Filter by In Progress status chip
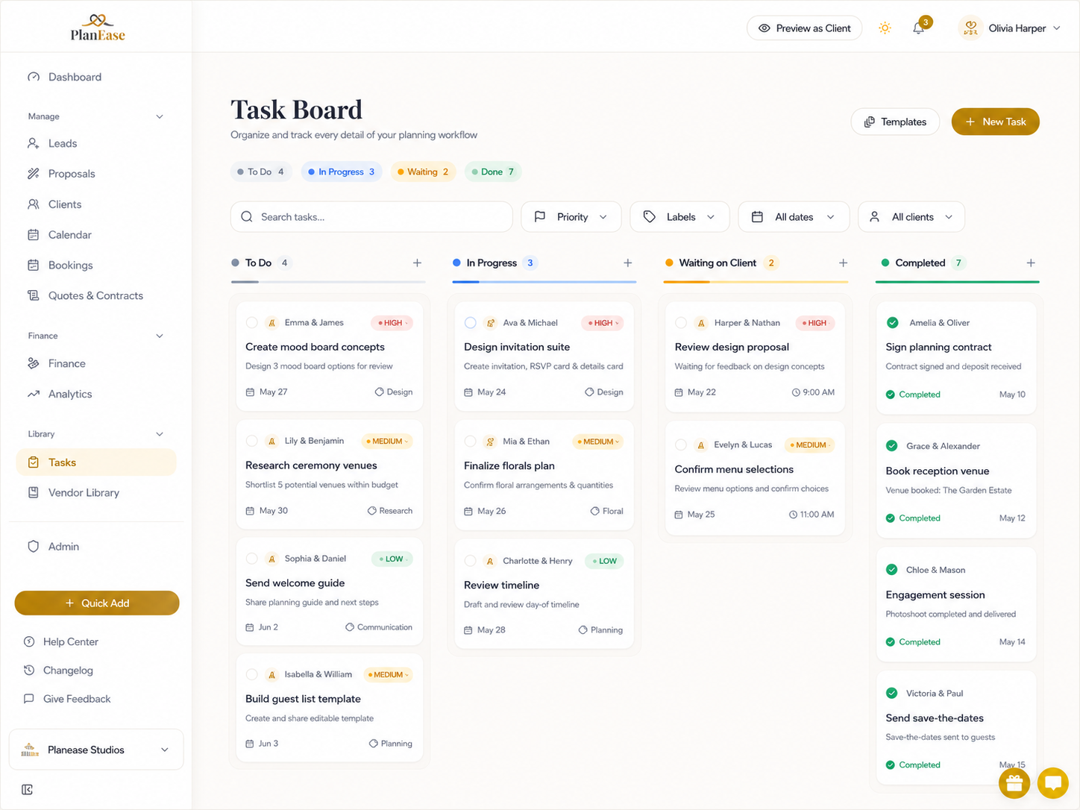 tap(342, 172)
